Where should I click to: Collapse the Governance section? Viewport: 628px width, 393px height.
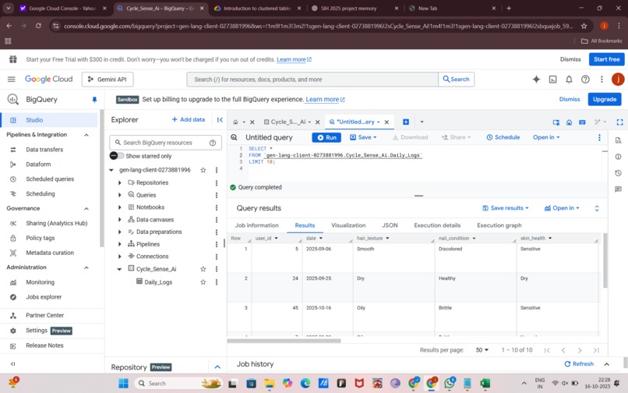[x=86, y=208]
